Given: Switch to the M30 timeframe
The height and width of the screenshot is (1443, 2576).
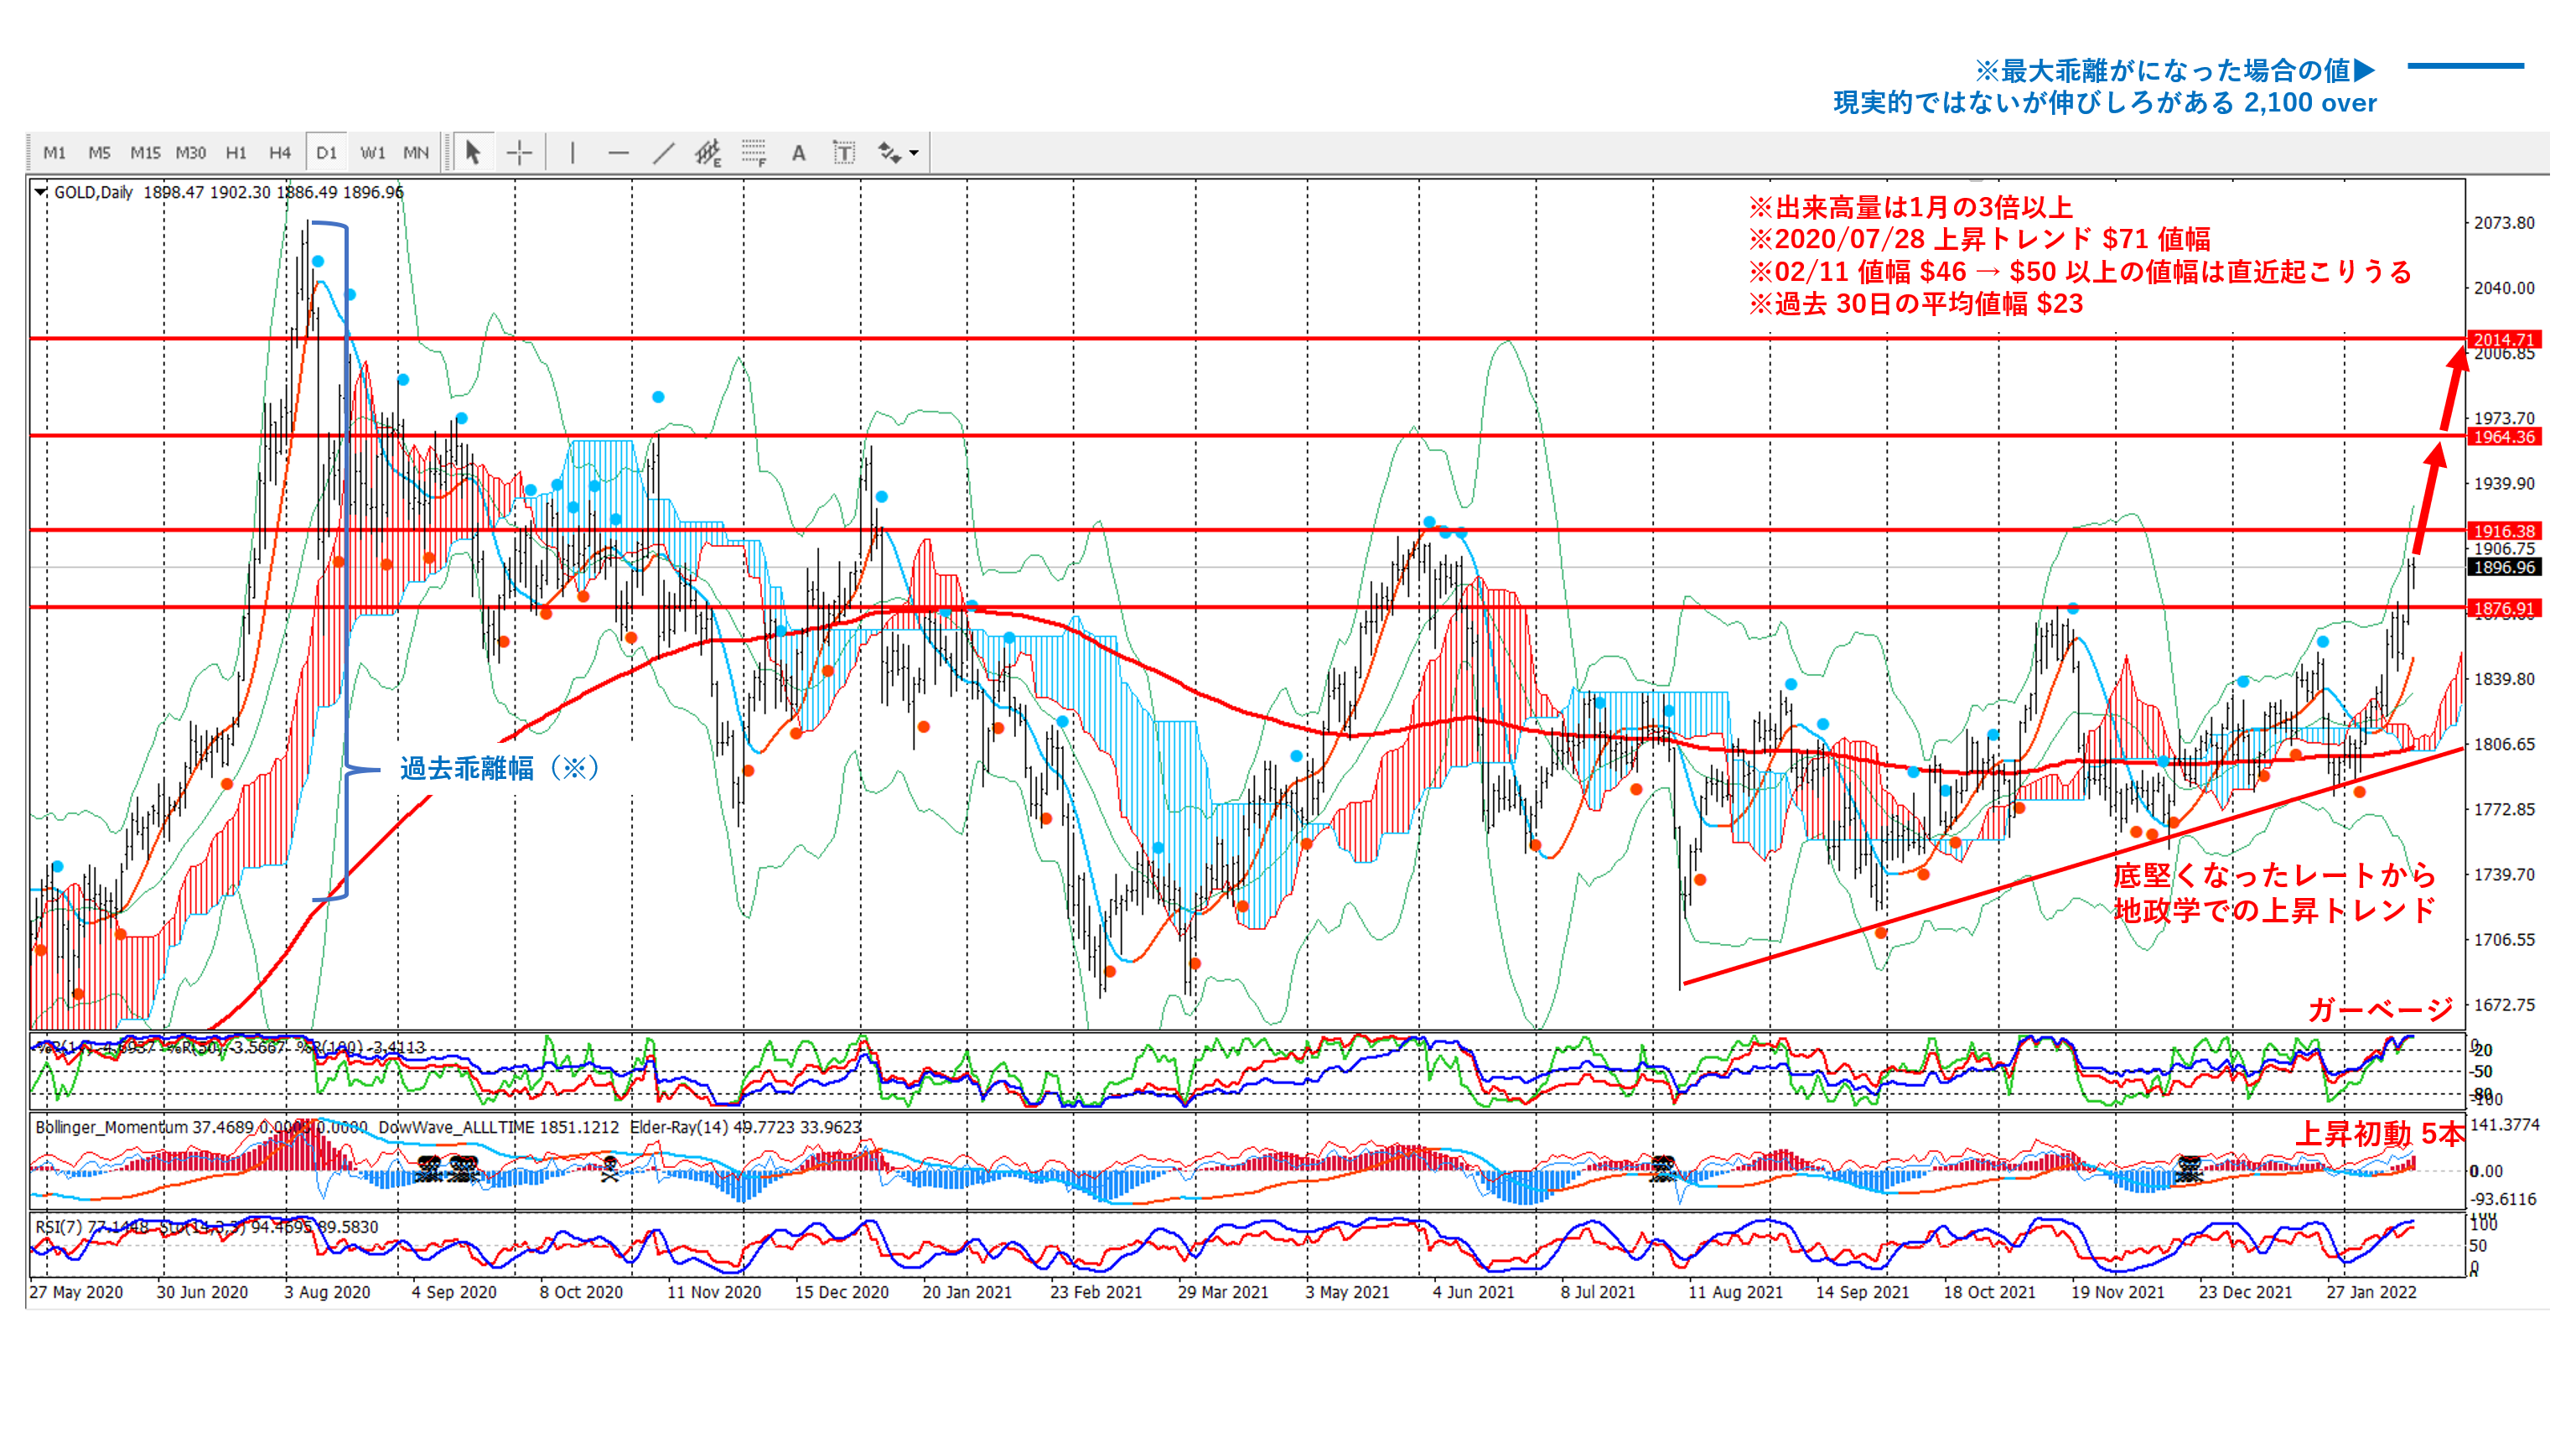Looking at the screenshot, I should 190,153.
